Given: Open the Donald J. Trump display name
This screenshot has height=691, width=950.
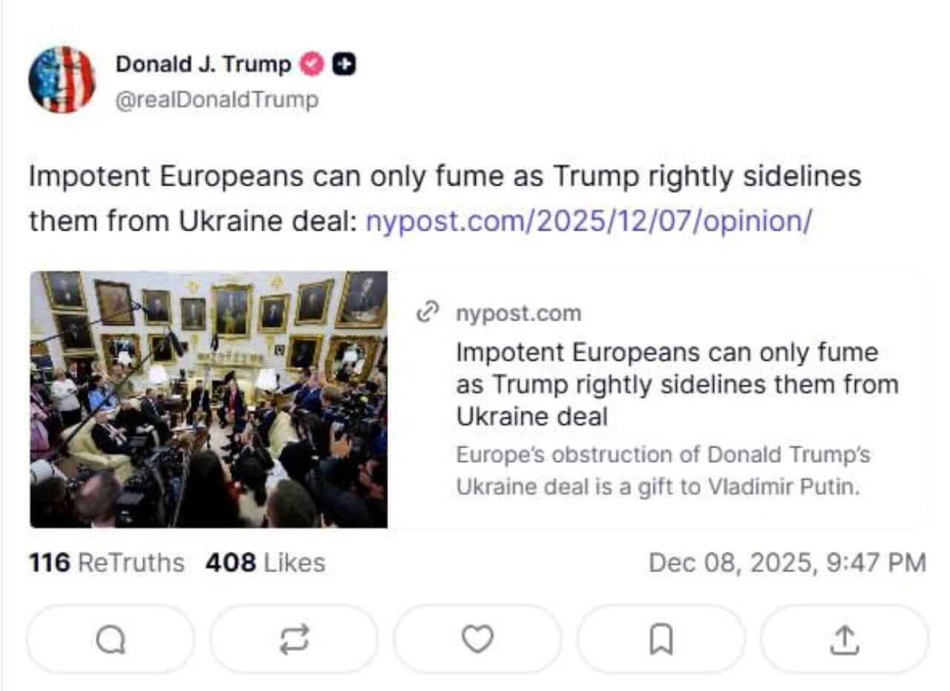Looking at the screenshot, I should tap(203, 65).
